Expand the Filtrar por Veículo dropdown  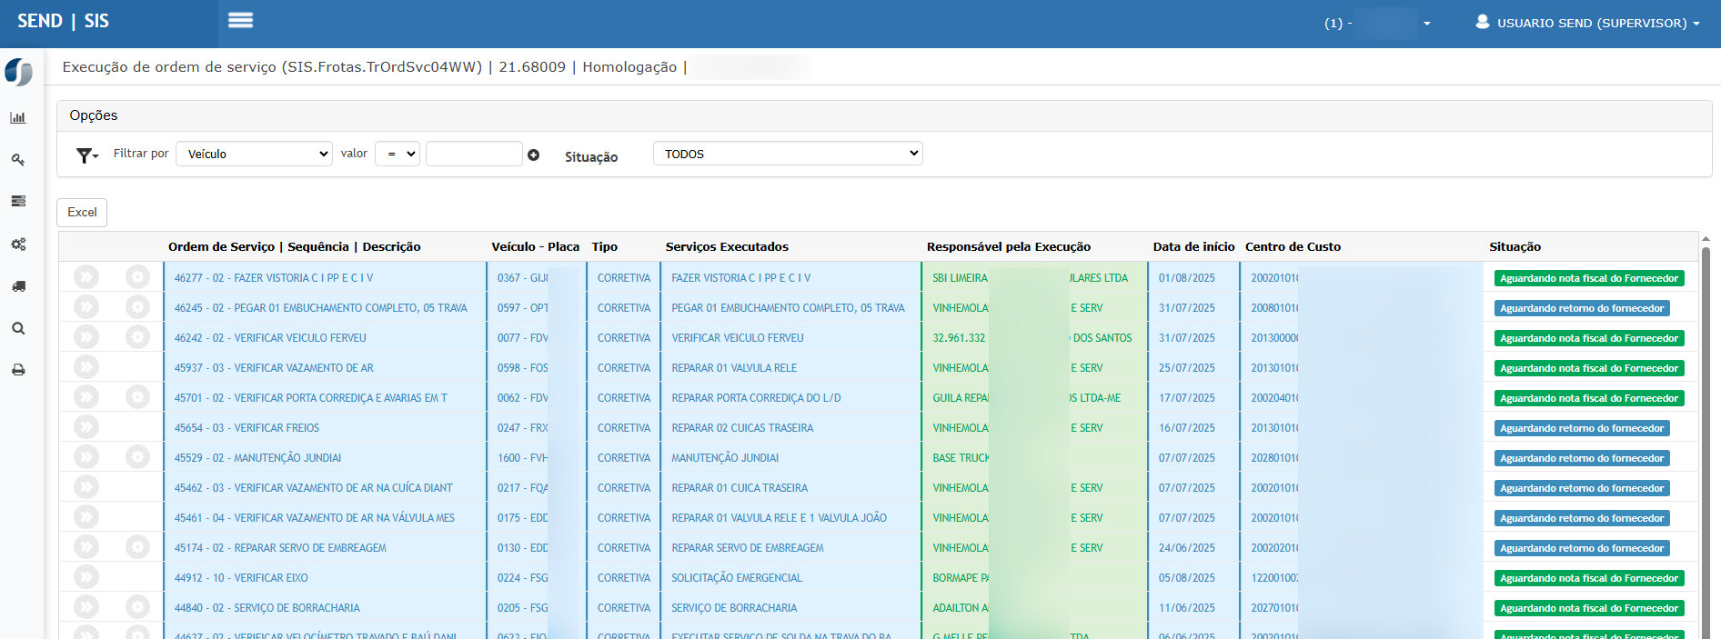255,154
